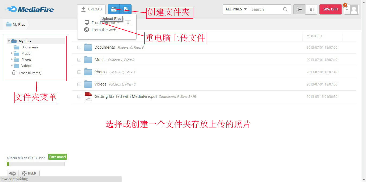Select the Videos folder checkbox
Viewport: 366px width, 182px height.
pyautogui.click(x=79, y=84)
